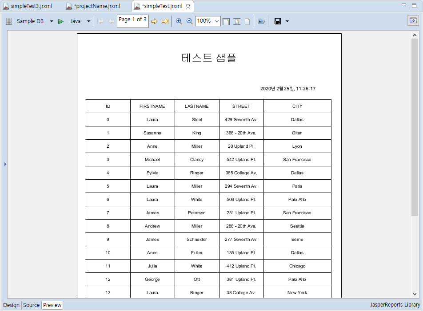Click the vertical scrollbar thumb
Viewport: 423px width, 311px height.
click(x=415, y=127)
